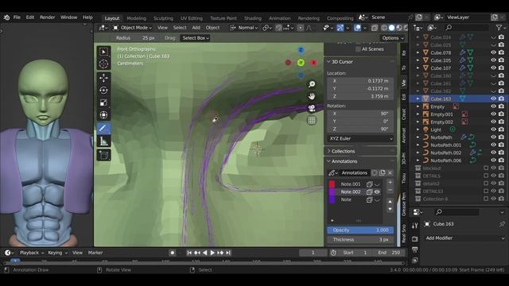
Task: Click the pan hand viewport icon
Action: point(312,96)
